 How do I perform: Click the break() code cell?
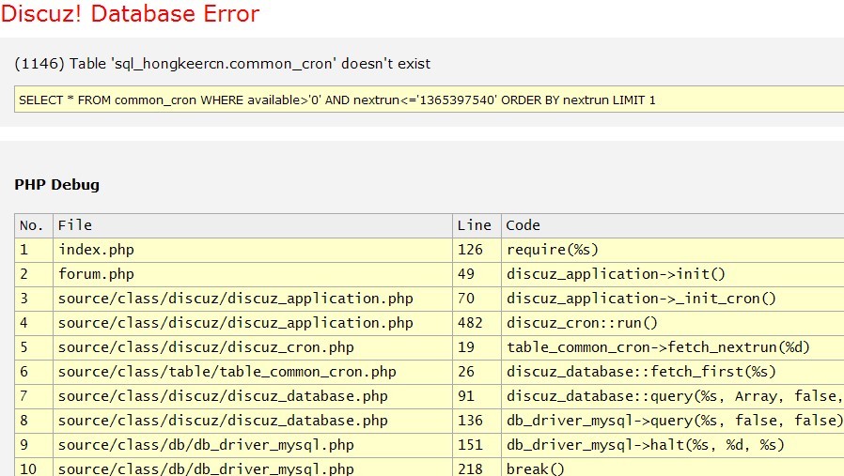pyautogui.click(x=673, y=468)
